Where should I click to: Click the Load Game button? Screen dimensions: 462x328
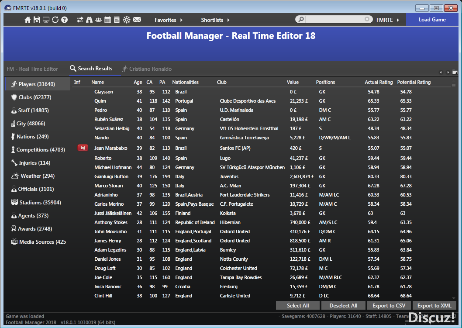click(432, 20)
